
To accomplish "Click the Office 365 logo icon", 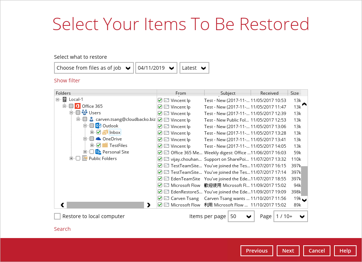I will pyautogui.click(x=77, y=106).
